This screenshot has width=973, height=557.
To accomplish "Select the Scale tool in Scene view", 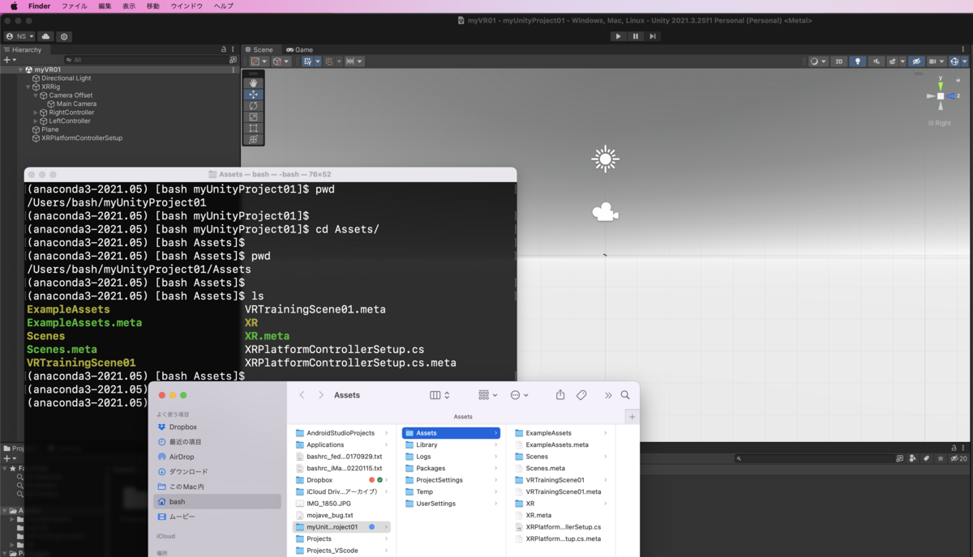I will coord(254,117).
